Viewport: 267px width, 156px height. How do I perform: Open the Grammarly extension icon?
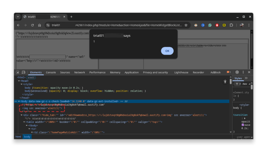(210, 25)
